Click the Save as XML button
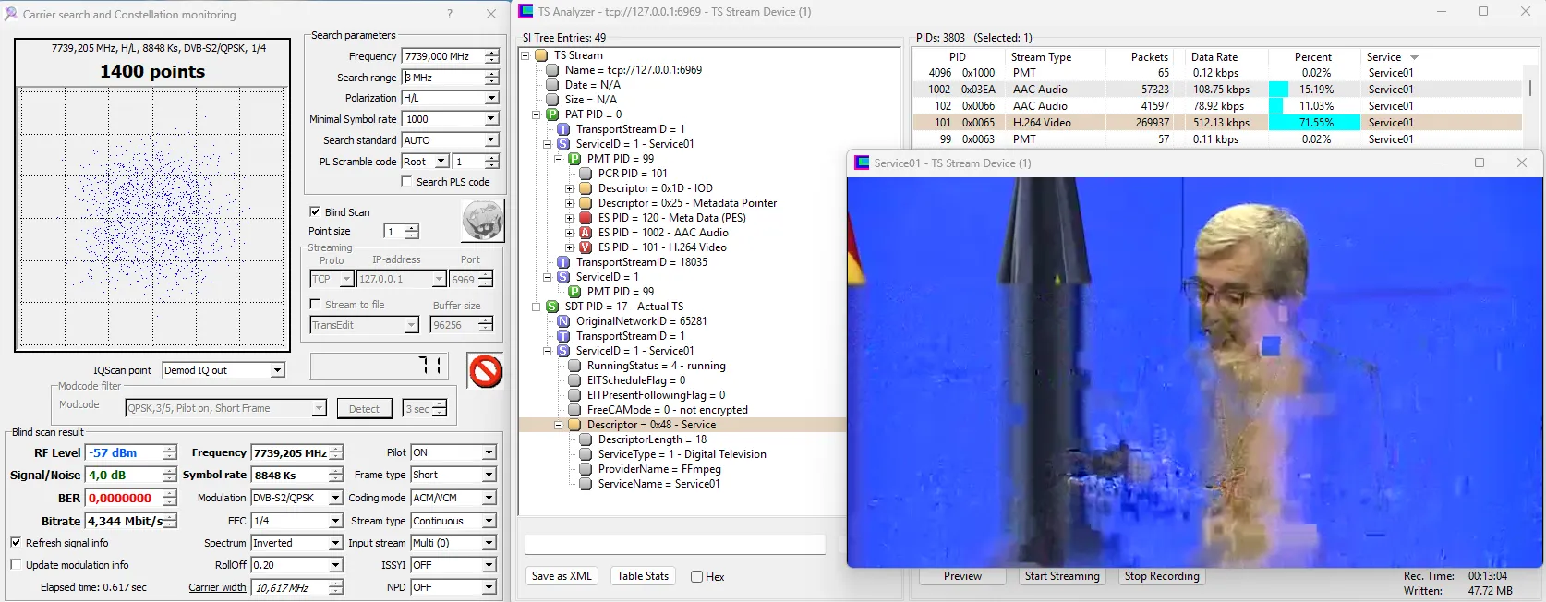Viewport: 1546px width, 602px height. point(562,576)
